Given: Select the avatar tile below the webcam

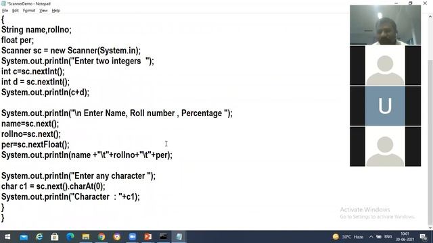Looking at the screenshot, I should click(x=385, y=65).
